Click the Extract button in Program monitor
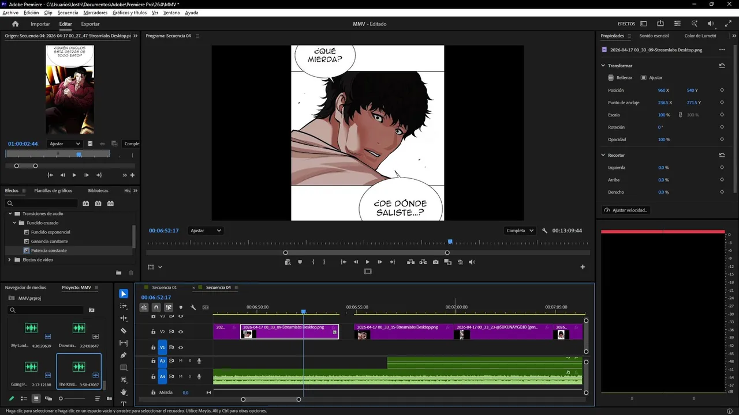This screenshot has height=415, width=739. (423, 262)
